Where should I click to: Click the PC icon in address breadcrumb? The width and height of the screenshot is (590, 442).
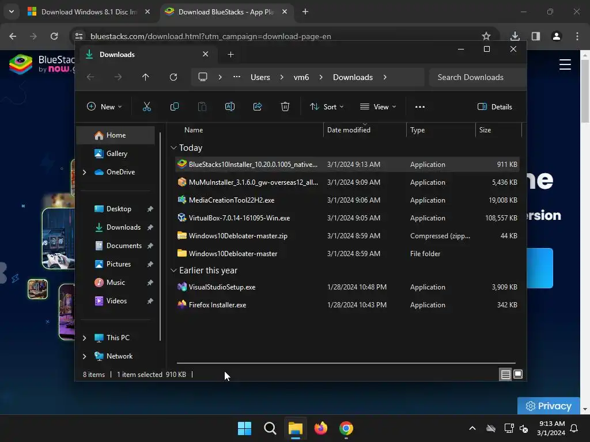203,77
